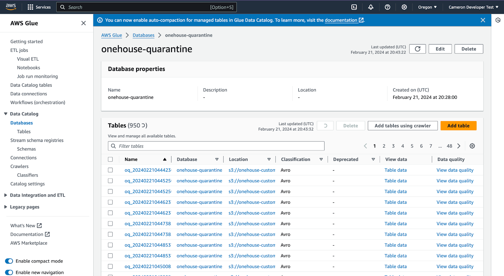Open the side tools panel hexagon icon
The width and height of the screenshot is (504, 276).
pyautogui.click(x=498, y=20)
